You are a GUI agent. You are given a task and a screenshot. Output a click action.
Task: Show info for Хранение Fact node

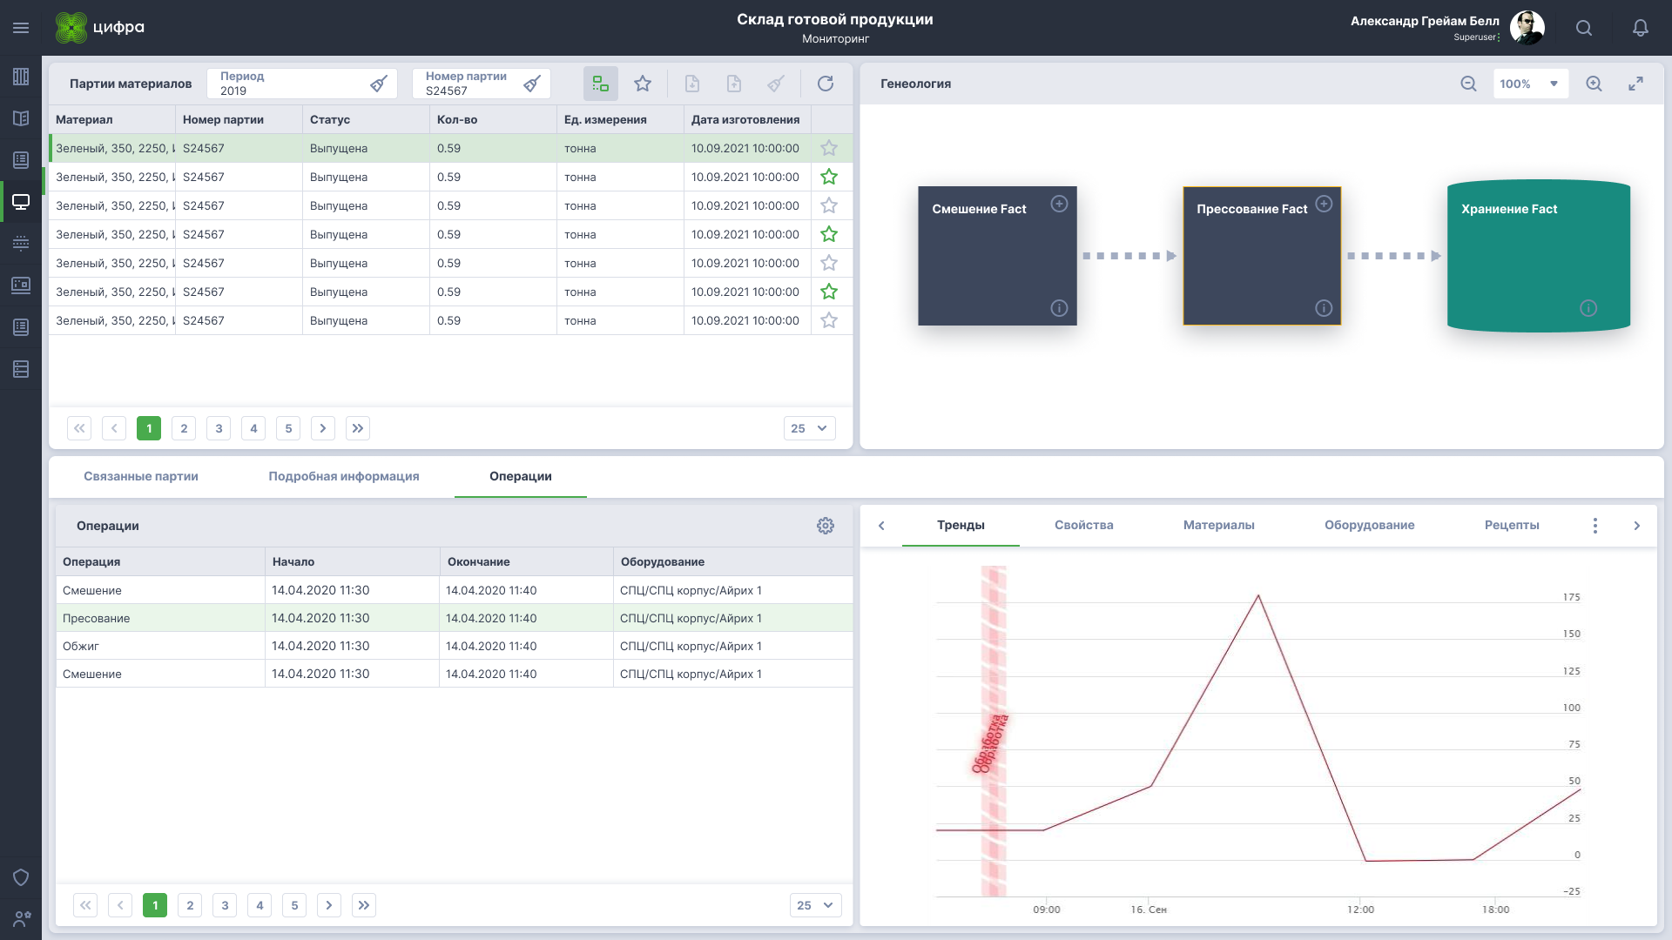[1588, 308]
